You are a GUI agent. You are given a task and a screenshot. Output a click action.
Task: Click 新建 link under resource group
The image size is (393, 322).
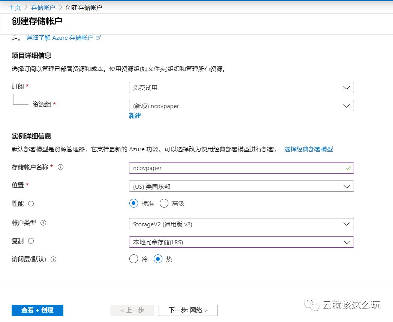click(135, 116)
